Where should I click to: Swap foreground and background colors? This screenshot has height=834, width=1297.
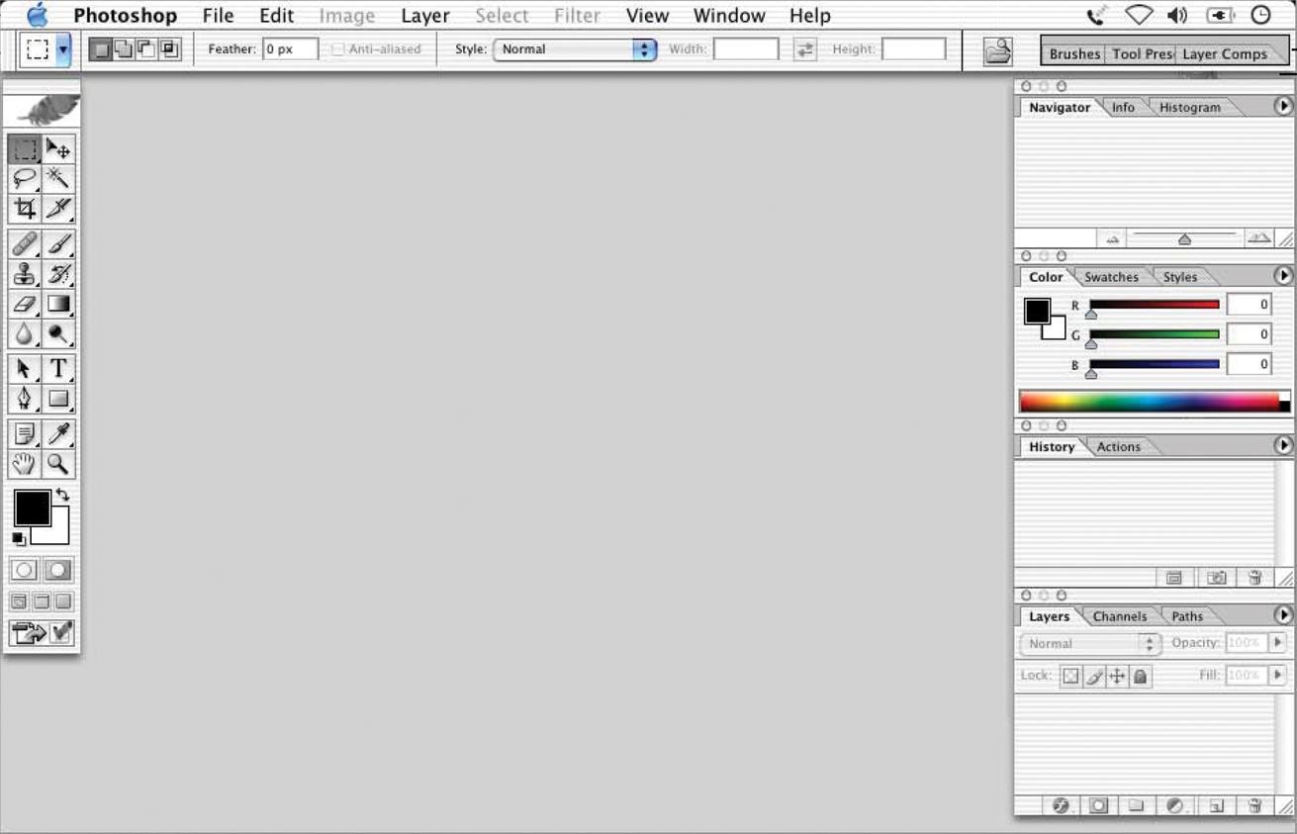(63, 495)
